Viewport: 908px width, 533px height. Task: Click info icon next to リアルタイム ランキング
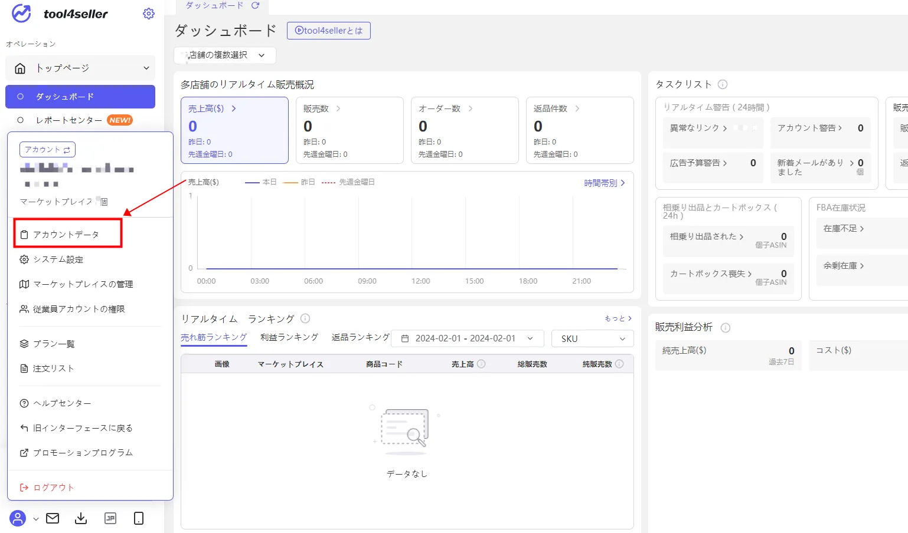tap(305, 318)
